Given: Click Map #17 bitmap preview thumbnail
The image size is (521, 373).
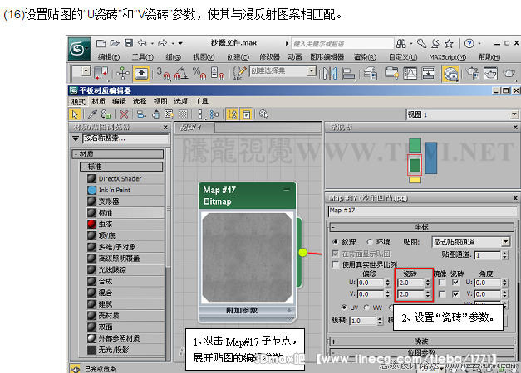Looking at the screenshot, I should tap(247, 257).
